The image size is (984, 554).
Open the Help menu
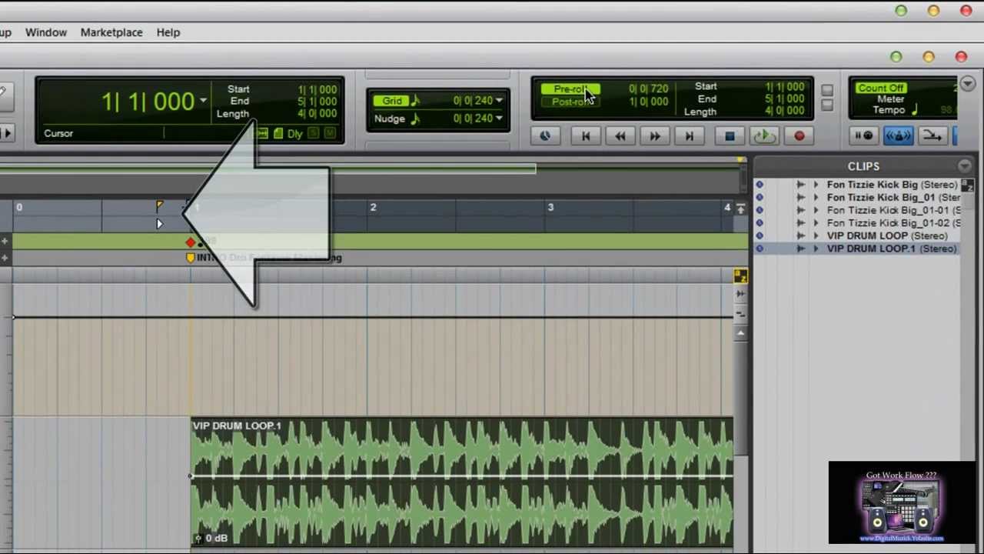[168, 32]
